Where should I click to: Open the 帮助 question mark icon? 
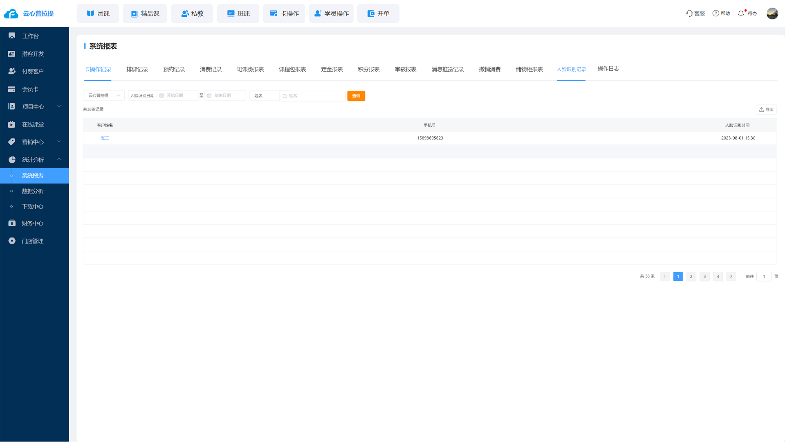[715, 14]
